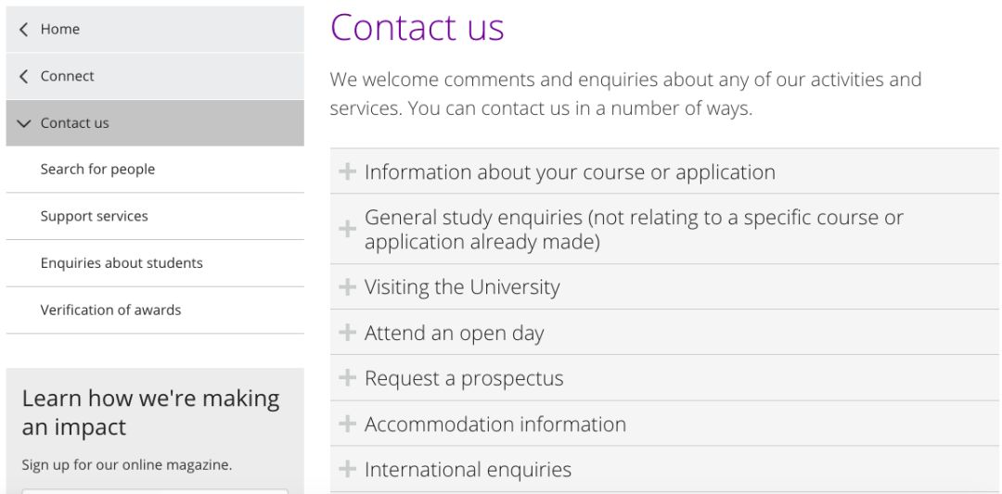
Task: Click the plus icon beside Request a prospectus
Action: pyautogui.click(x=348, y=378)
